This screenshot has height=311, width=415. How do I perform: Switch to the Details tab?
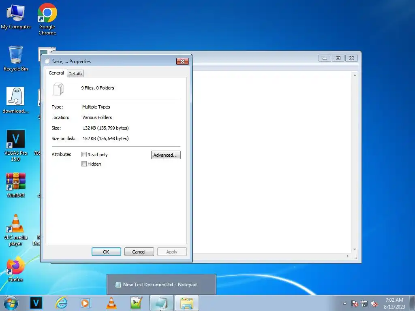pos(75,74)
